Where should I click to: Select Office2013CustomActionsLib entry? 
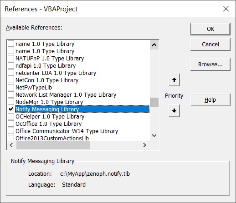52,138
